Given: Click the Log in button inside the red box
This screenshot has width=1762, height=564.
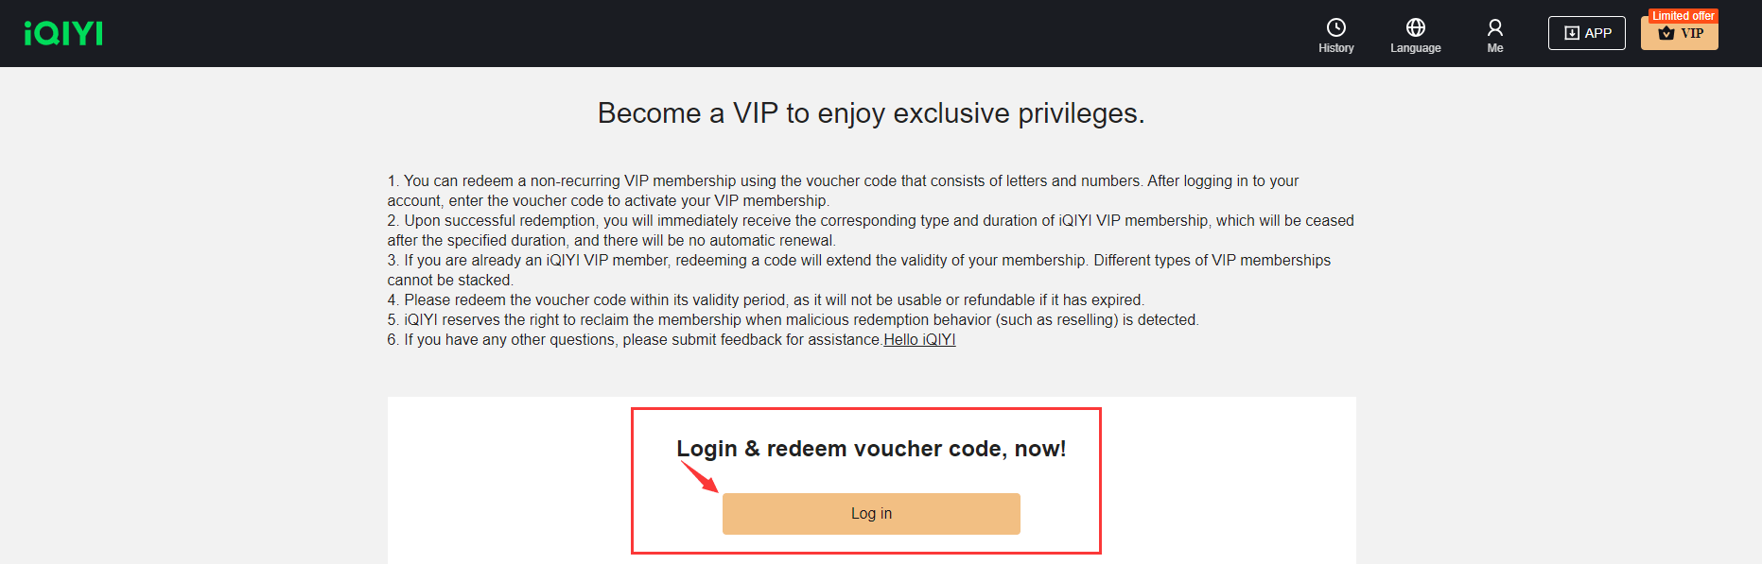Looking at the screenshot, I should click(x=870, y=513).
